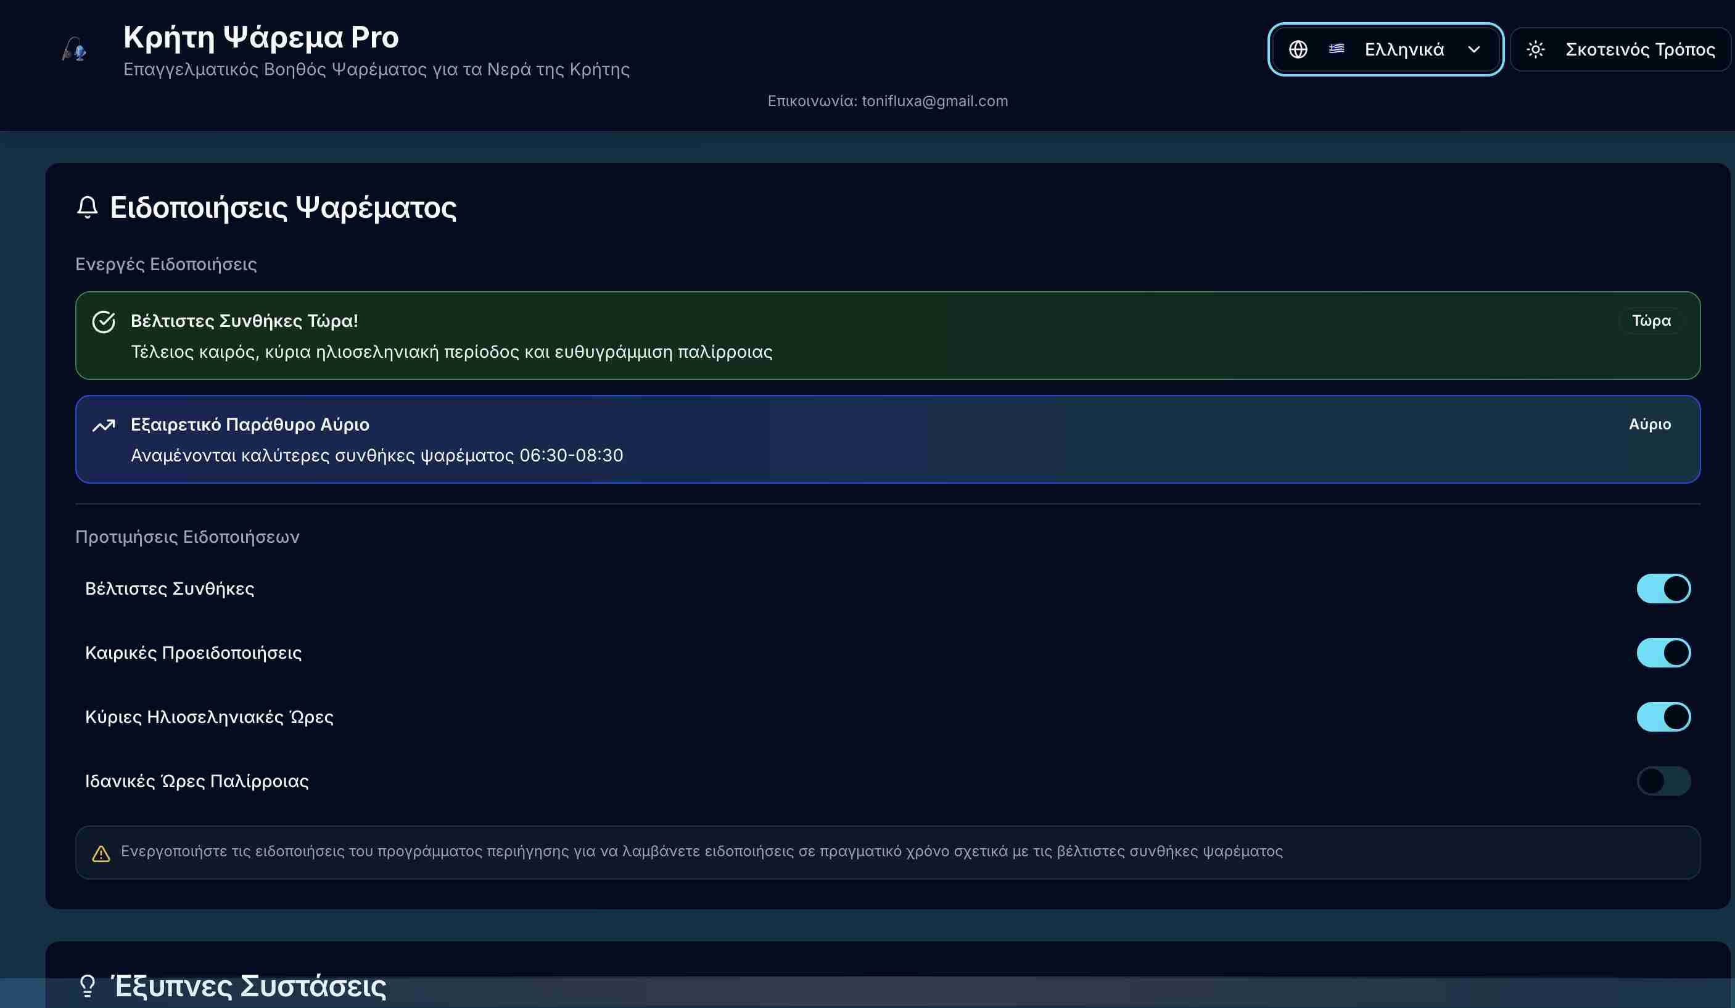Click the bell icon beside Ειδοποιήσεις Ψαρέματος
1735x1008 pixels.
tap(88, 207)
